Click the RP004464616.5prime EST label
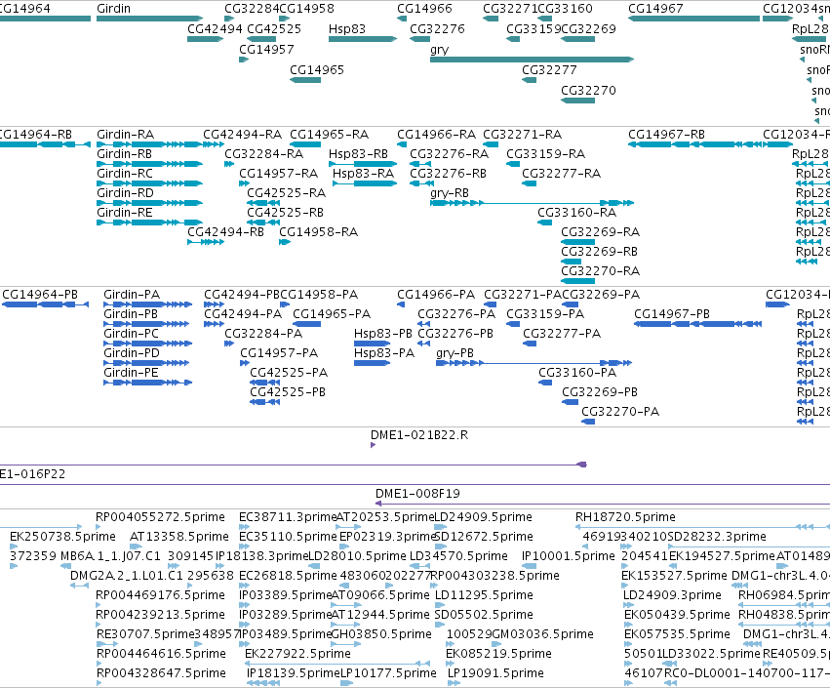830x688 pixels. [x=161, y=654]
